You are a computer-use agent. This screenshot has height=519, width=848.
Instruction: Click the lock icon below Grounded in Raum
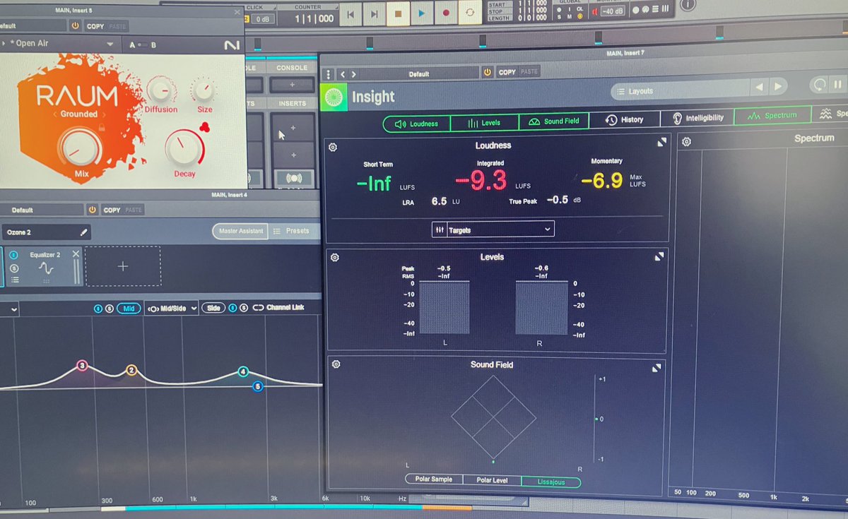pos(102,128)
